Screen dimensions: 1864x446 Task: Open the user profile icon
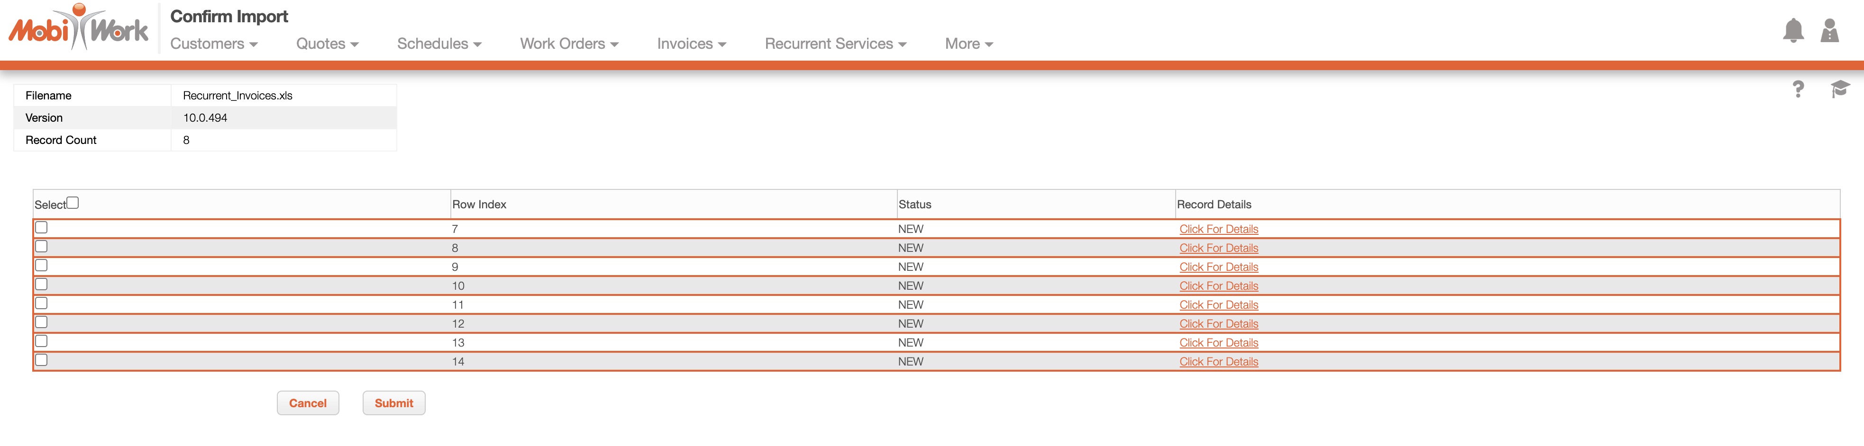click(1829, 30)
